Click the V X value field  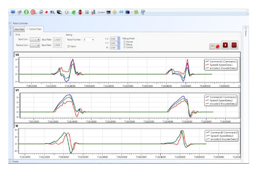point(114,39)
